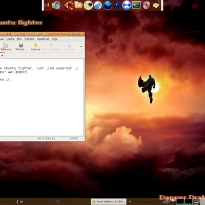Switch to 'reloaded' taskbar entry
The height and width of the screenshot is (205, 205).
33,201
